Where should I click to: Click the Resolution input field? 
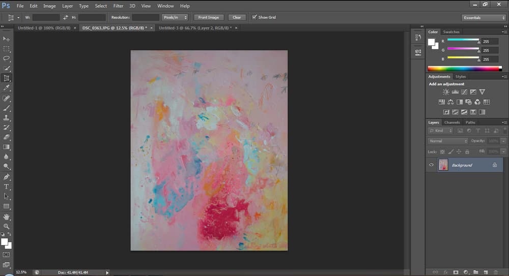(146, 17)
